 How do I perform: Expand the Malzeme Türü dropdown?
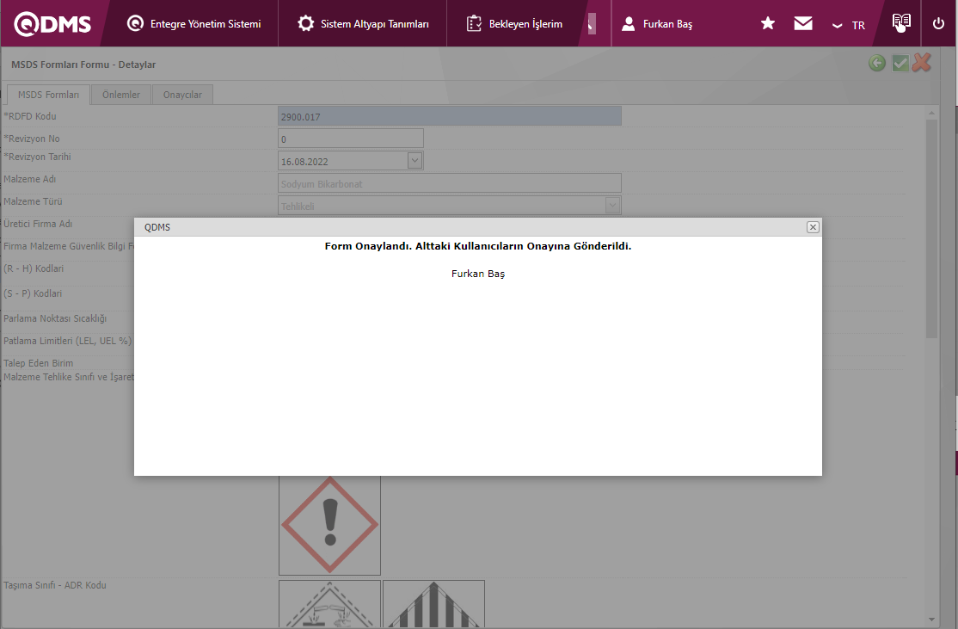(x=612, y=206)
